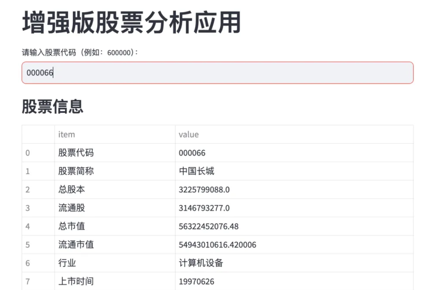Click the value column header
Screen dimensions: 430x290
coord(294,134)
